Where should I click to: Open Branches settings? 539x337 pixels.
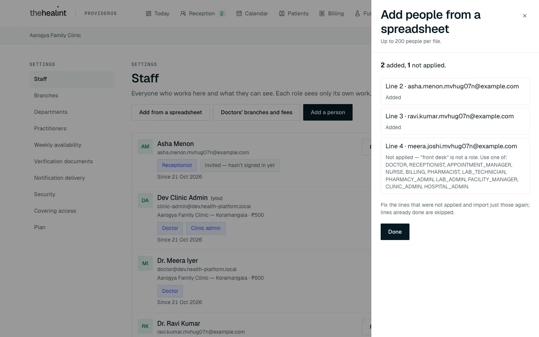click(72, 95)
